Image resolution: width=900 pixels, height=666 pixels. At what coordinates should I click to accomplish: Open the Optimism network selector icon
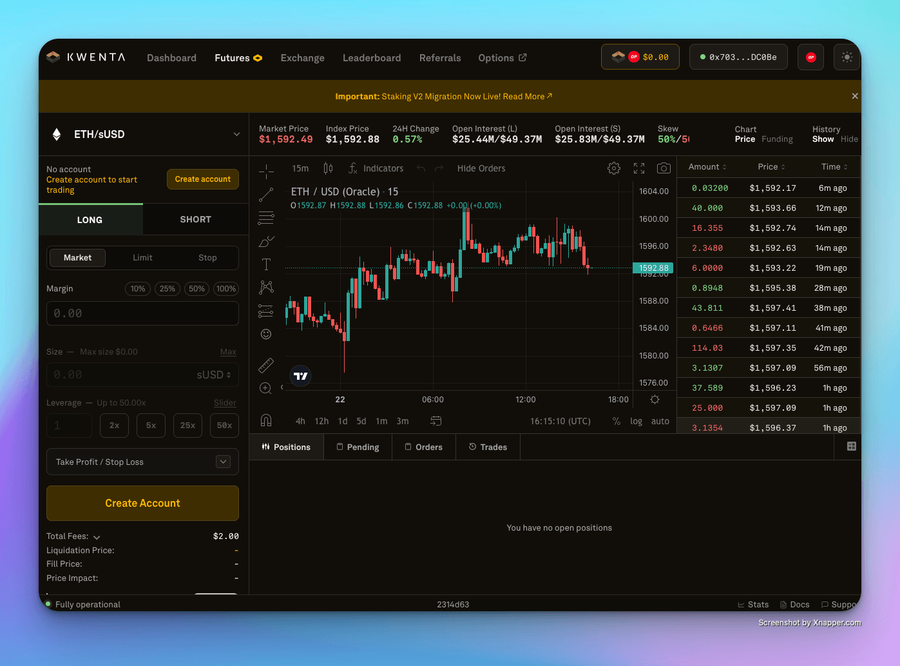tap(811, 57)
